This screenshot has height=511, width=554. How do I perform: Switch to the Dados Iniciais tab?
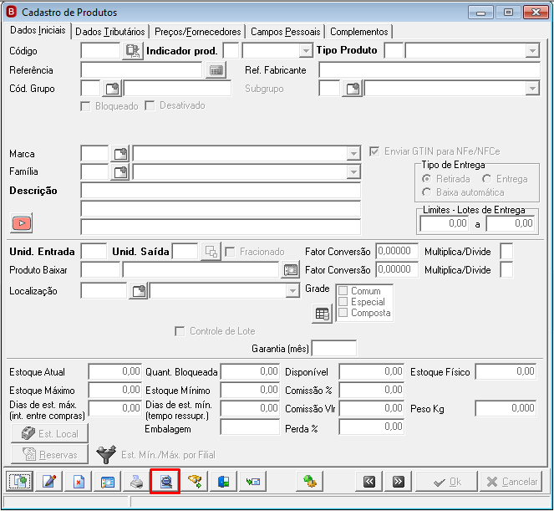[x=38, y=30]
